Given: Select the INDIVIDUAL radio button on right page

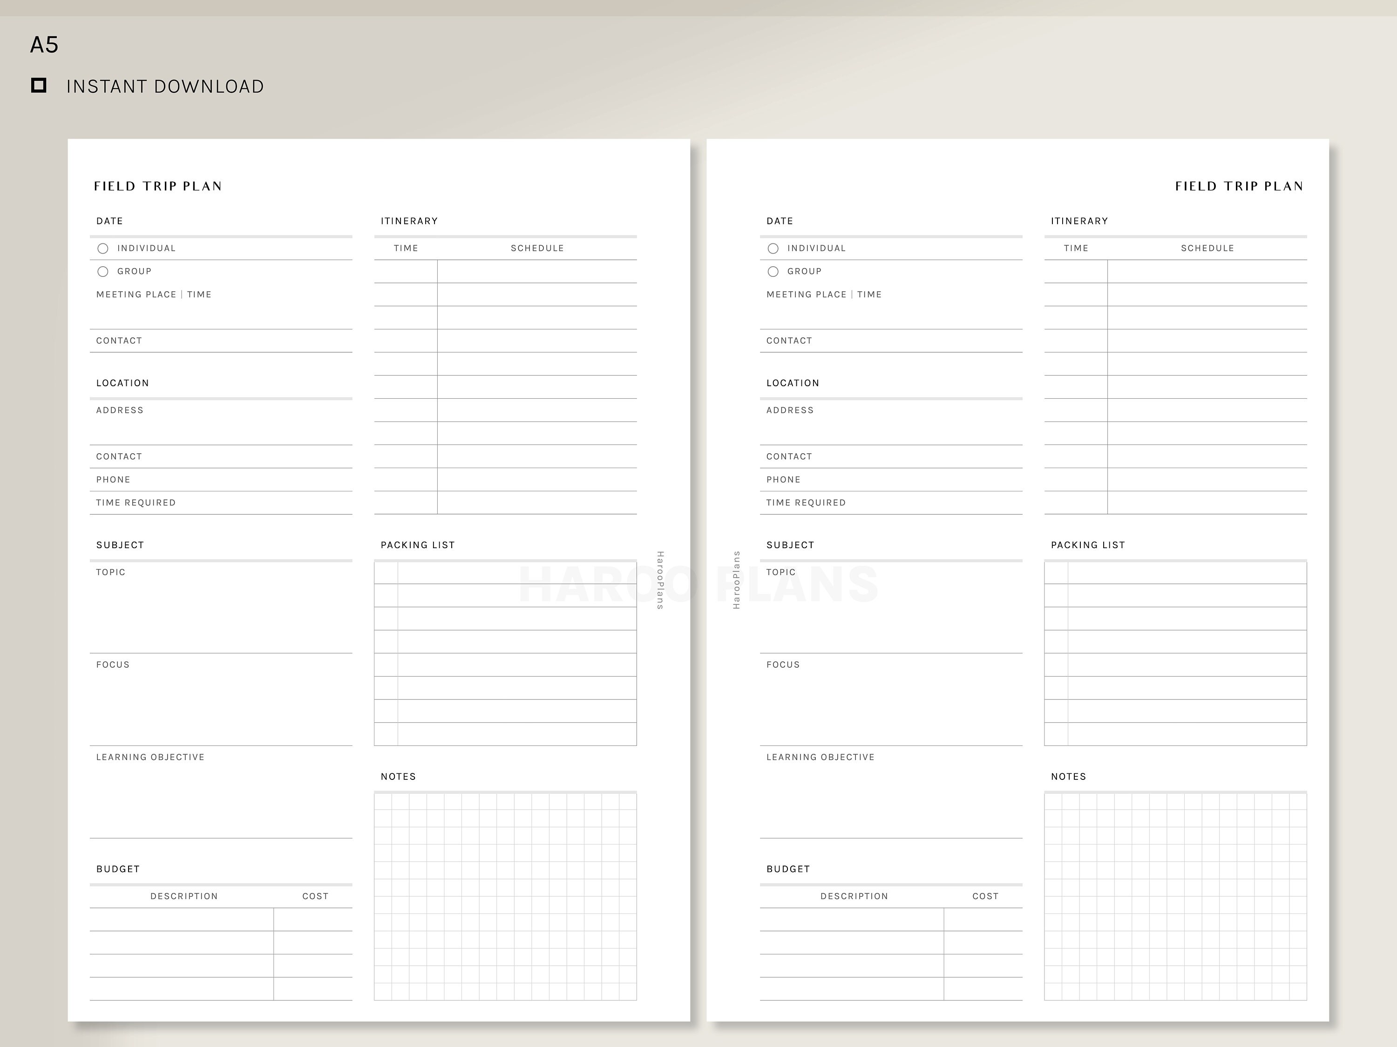Looking at the screenshot, I should (773, 248).
